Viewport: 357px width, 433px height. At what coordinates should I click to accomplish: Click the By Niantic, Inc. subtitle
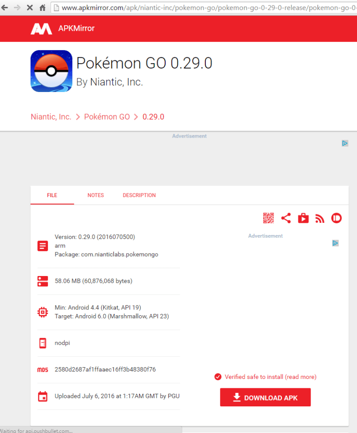tap(109, 82)
